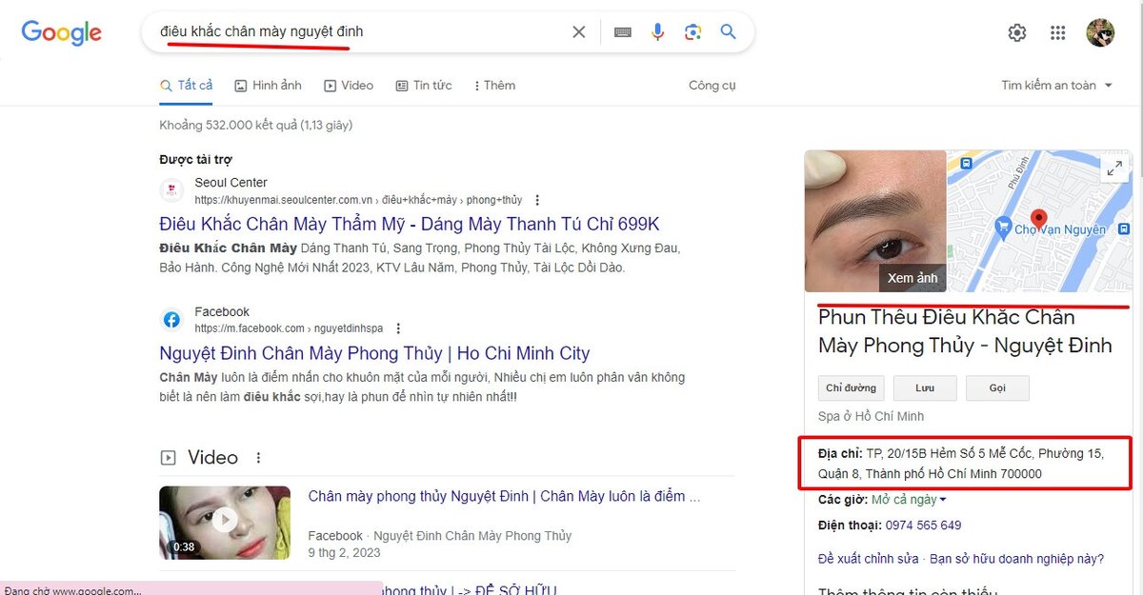Screen dimensions: 1143x595
Task: Call phone number 0974 565 649
Action: (x=923, y=526)
